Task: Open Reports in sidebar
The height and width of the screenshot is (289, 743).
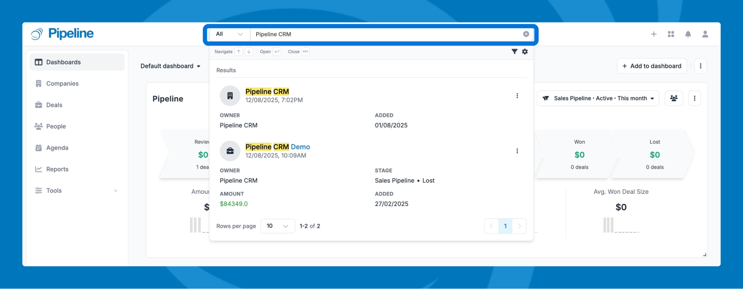Action: pyautogui.click(x=77, y=169)
